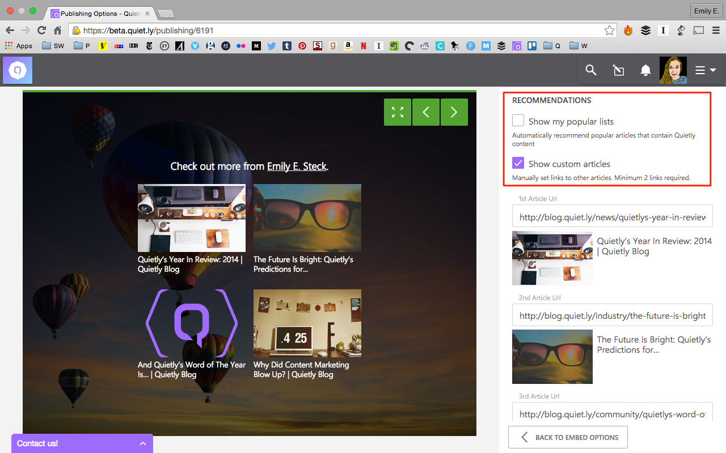Open the New York Times bookmark
Image resolution: width=726 pixels, height=453 pixels.
[x=149, y=46]
